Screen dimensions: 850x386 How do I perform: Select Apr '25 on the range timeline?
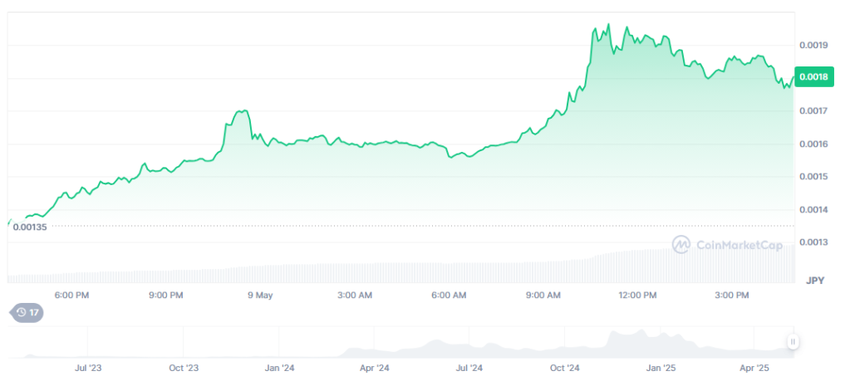(x=756, y=367)
